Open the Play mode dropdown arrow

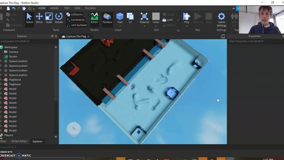(187, 26)
